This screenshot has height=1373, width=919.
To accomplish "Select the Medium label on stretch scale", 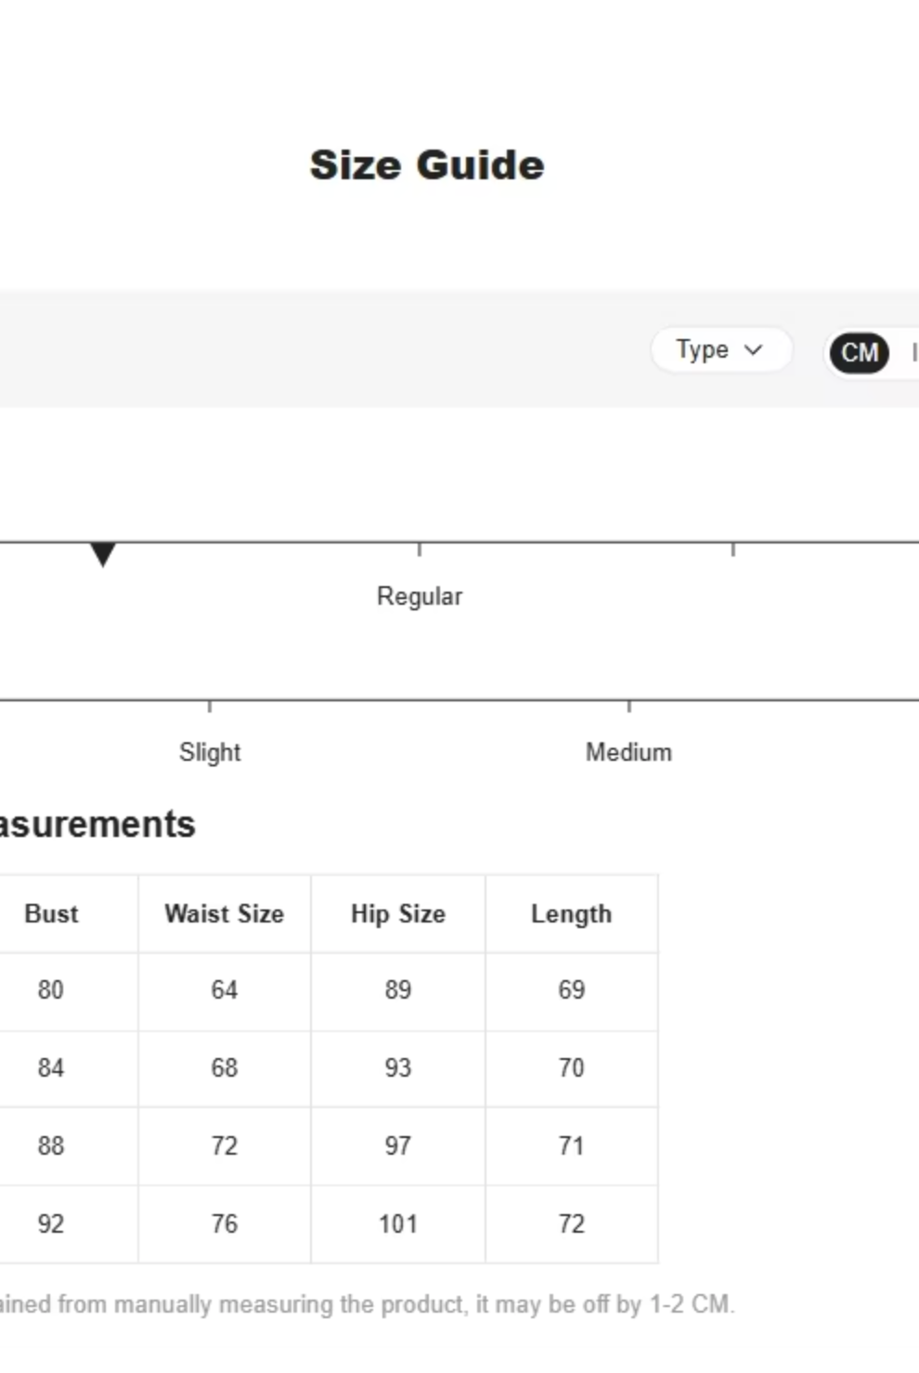I will tap(628, 752).
